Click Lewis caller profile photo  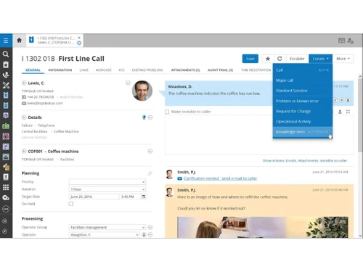(142, 91)
